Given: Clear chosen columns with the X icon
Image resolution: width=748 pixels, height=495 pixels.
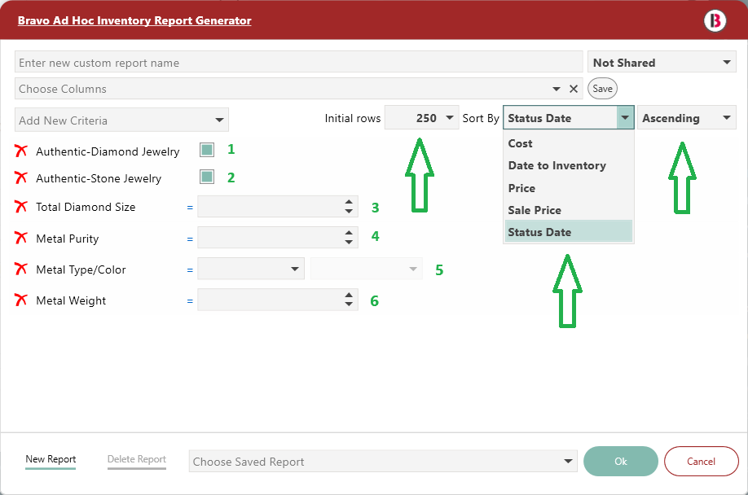Looking at the screenshot, I should [574, 89].
